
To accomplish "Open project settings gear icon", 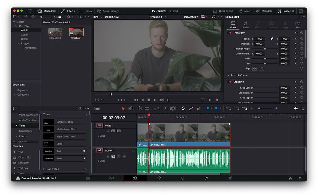I will (x=300, y=178).
